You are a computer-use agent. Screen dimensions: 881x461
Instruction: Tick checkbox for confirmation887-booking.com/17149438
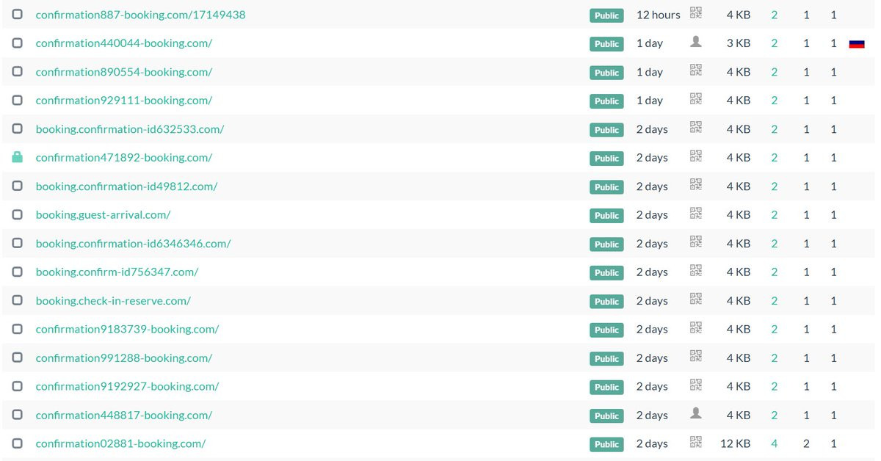[18, 14]
